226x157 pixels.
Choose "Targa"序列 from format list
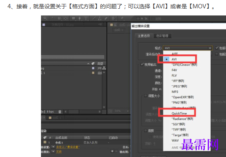180,135
